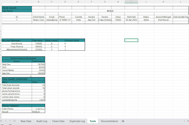Select the Total clean records label

point(17,88)
